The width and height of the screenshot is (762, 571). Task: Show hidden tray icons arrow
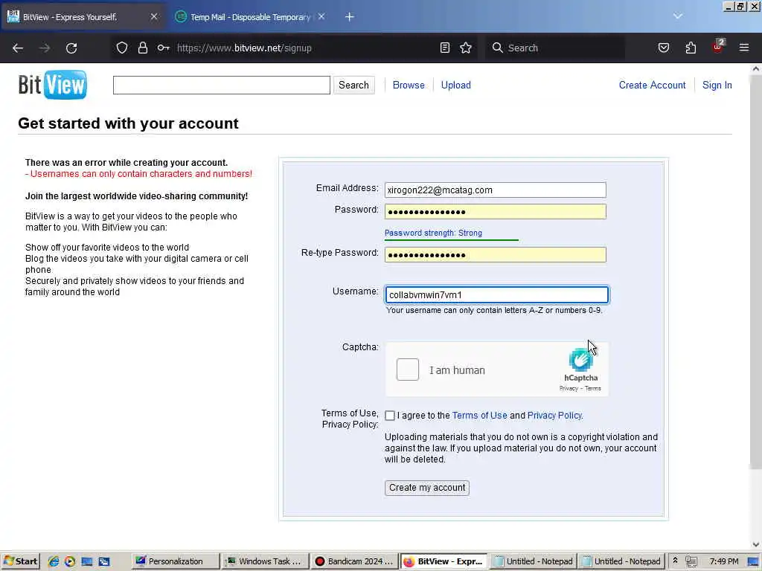point(675,561)
